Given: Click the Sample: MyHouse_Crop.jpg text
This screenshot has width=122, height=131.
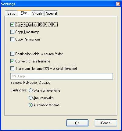Looking at the screenshot, I should pos(30,83).
